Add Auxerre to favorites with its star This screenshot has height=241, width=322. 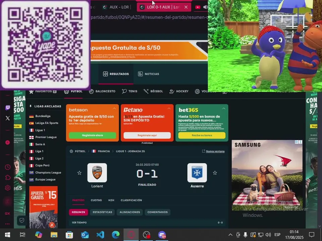click(x=215, y=173)
